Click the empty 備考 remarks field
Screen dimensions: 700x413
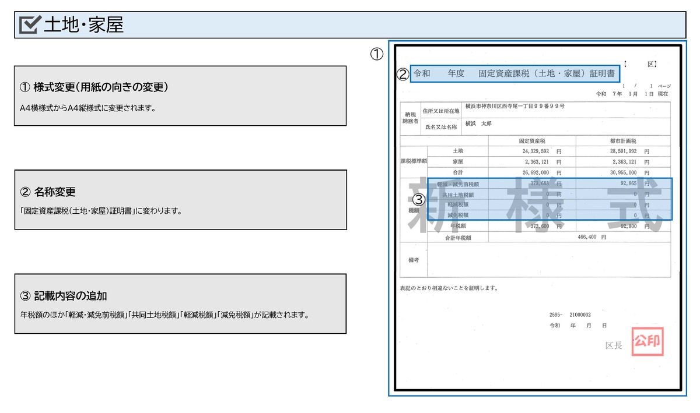[x=548, y=260]
